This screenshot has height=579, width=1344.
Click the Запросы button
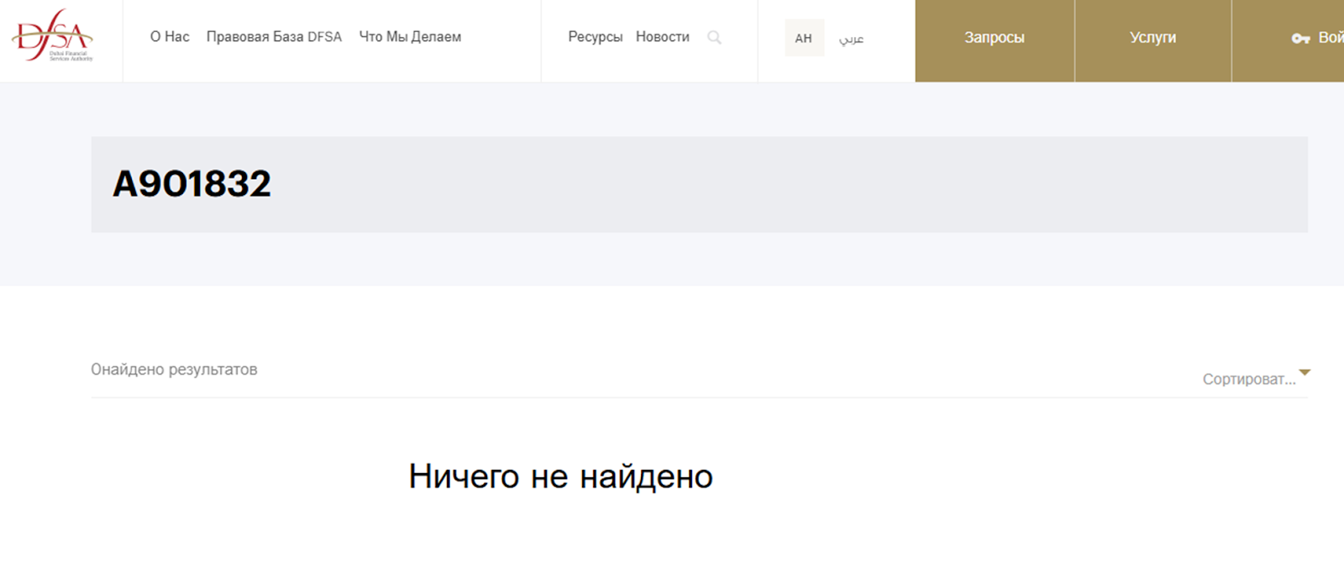click(x=994, y=38)
